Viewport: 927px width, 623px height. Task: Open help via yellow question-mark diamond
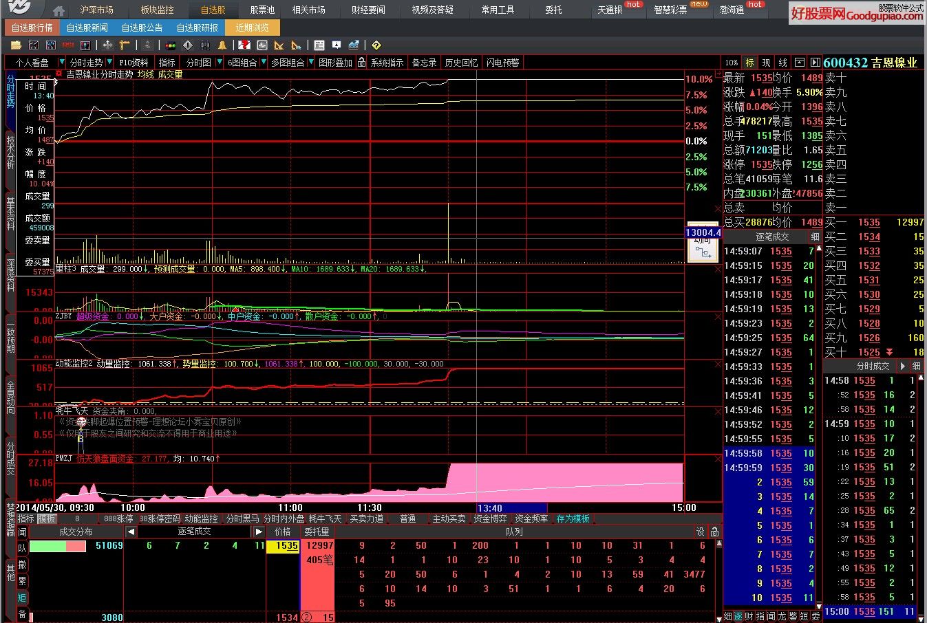coord(377,45)
